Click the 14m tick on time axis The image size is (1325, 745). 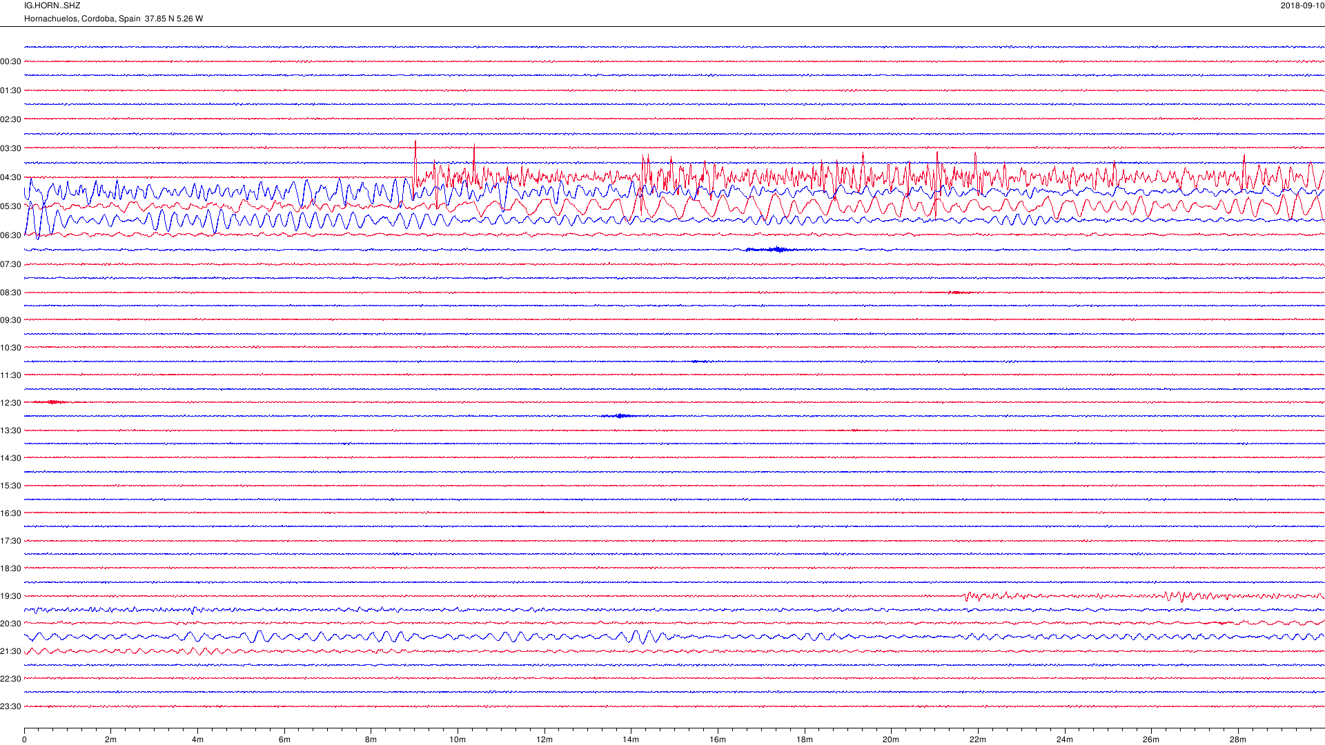[x=631, y=739]
